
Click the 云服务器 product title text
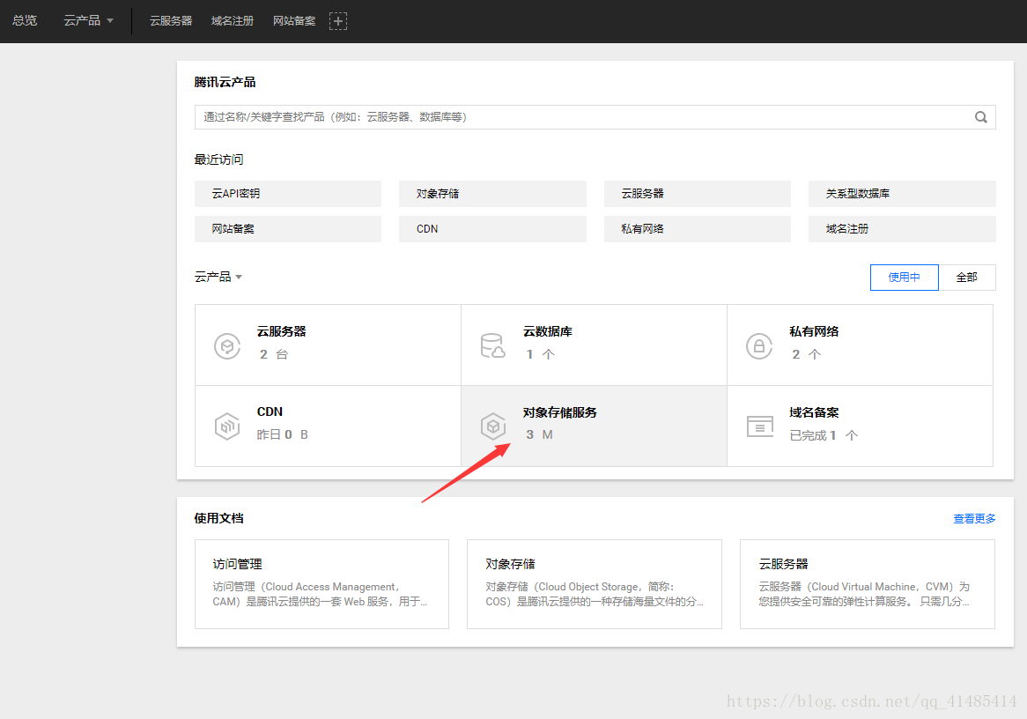pos(282,331)
